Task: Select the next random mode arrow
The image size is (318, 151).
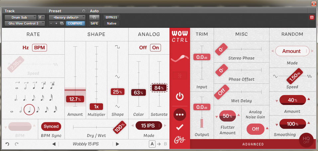Action: coord(312,51)
